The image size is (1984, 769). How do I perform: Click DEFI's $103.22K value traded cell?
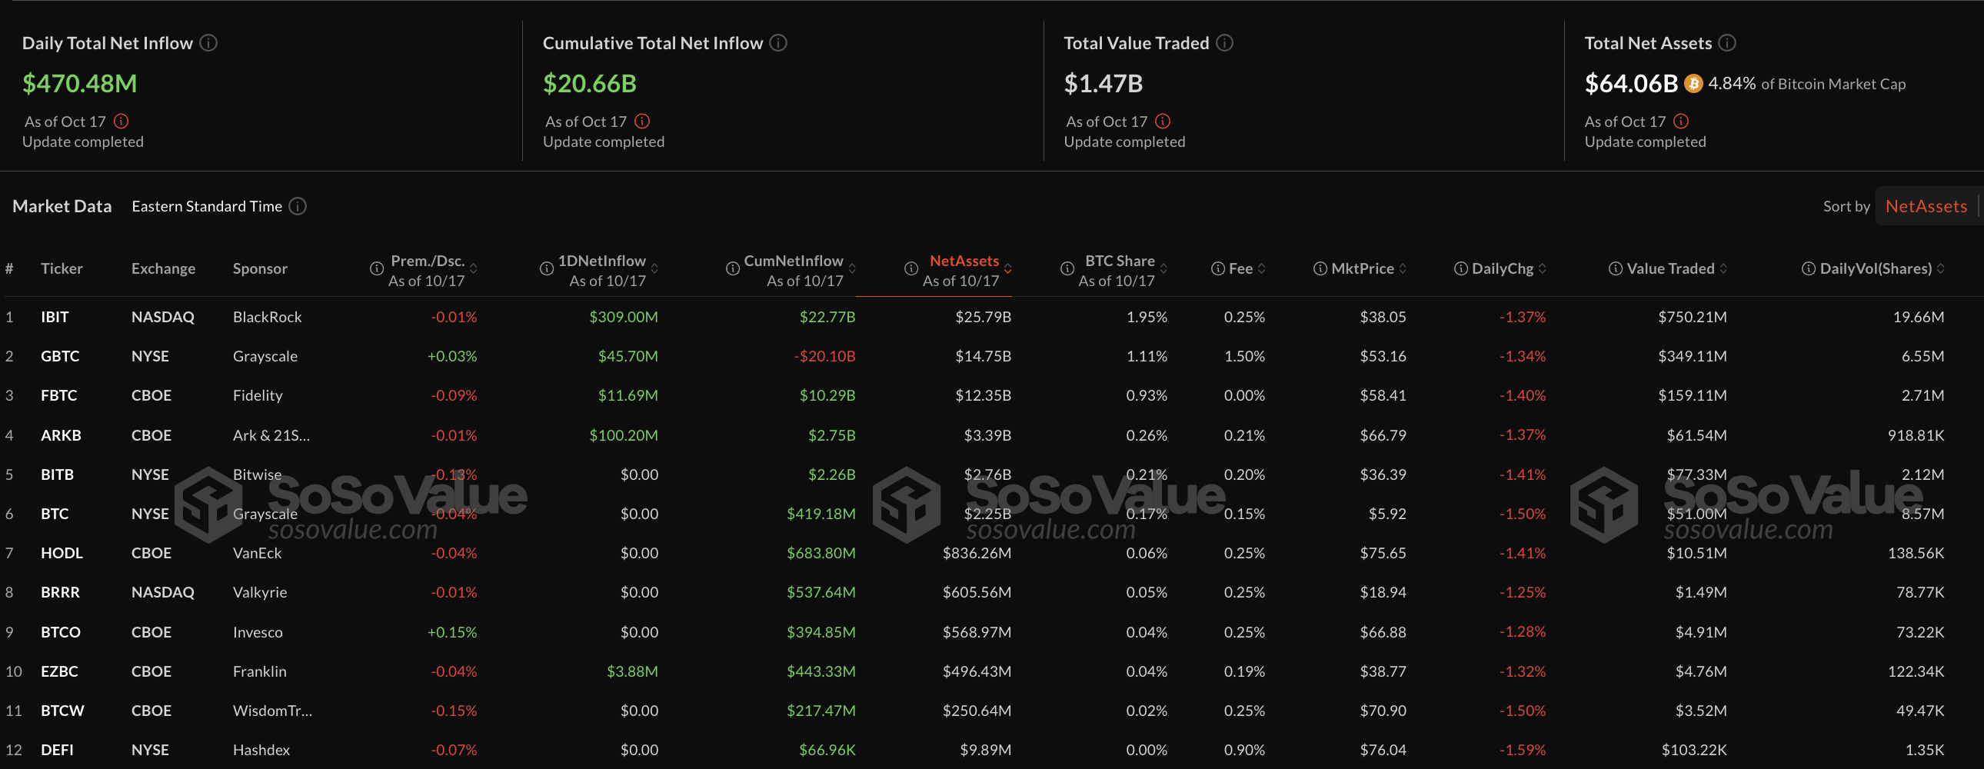click(1693, 750)
